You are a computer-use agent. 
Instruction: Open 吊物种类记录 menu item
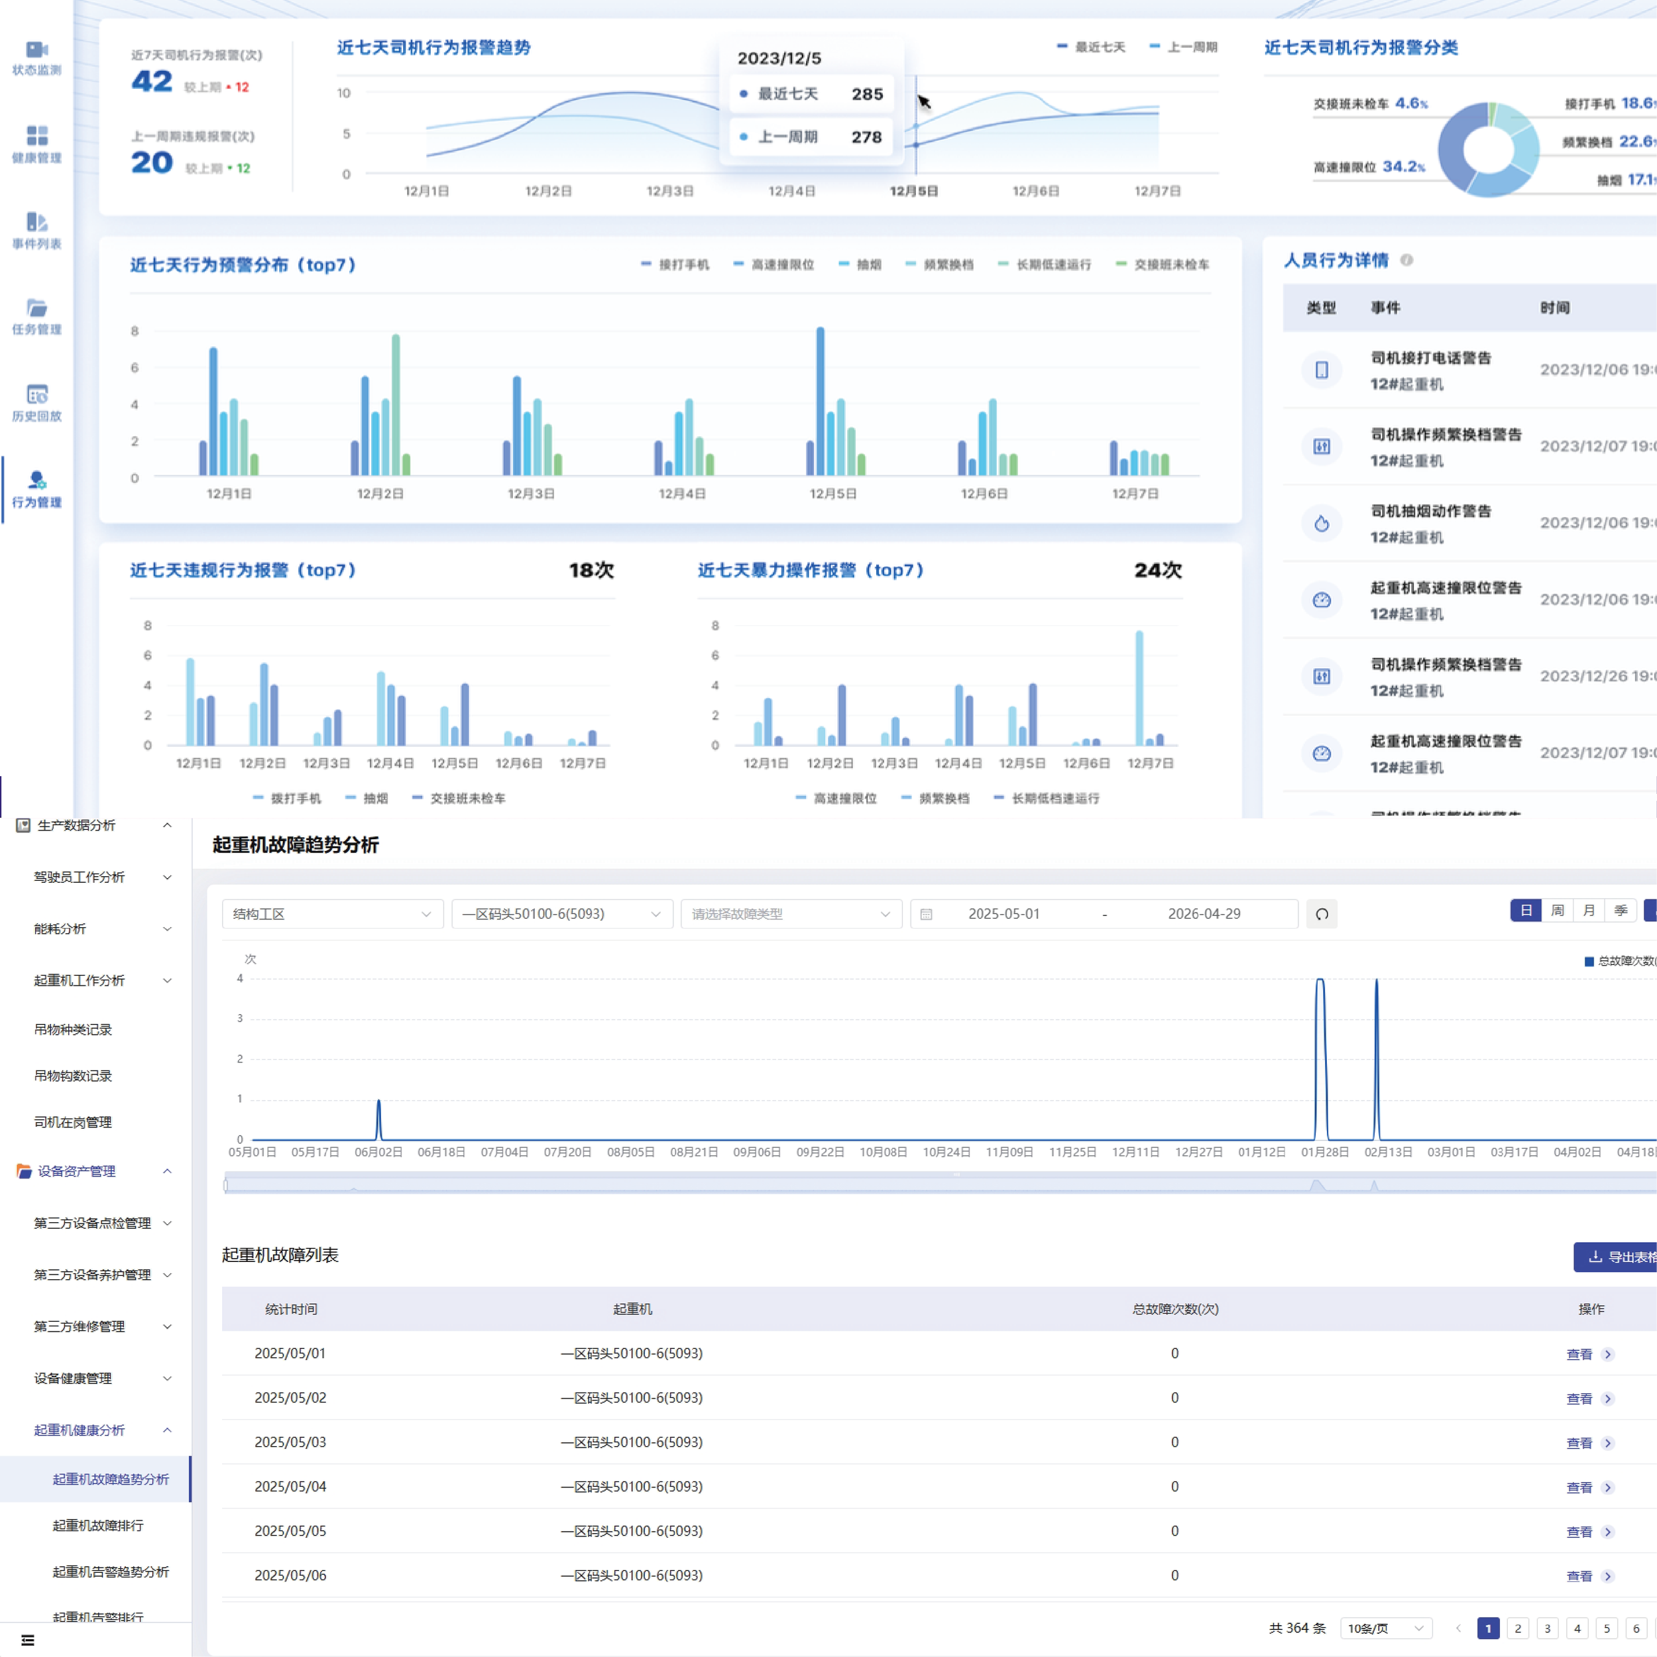73,1029
